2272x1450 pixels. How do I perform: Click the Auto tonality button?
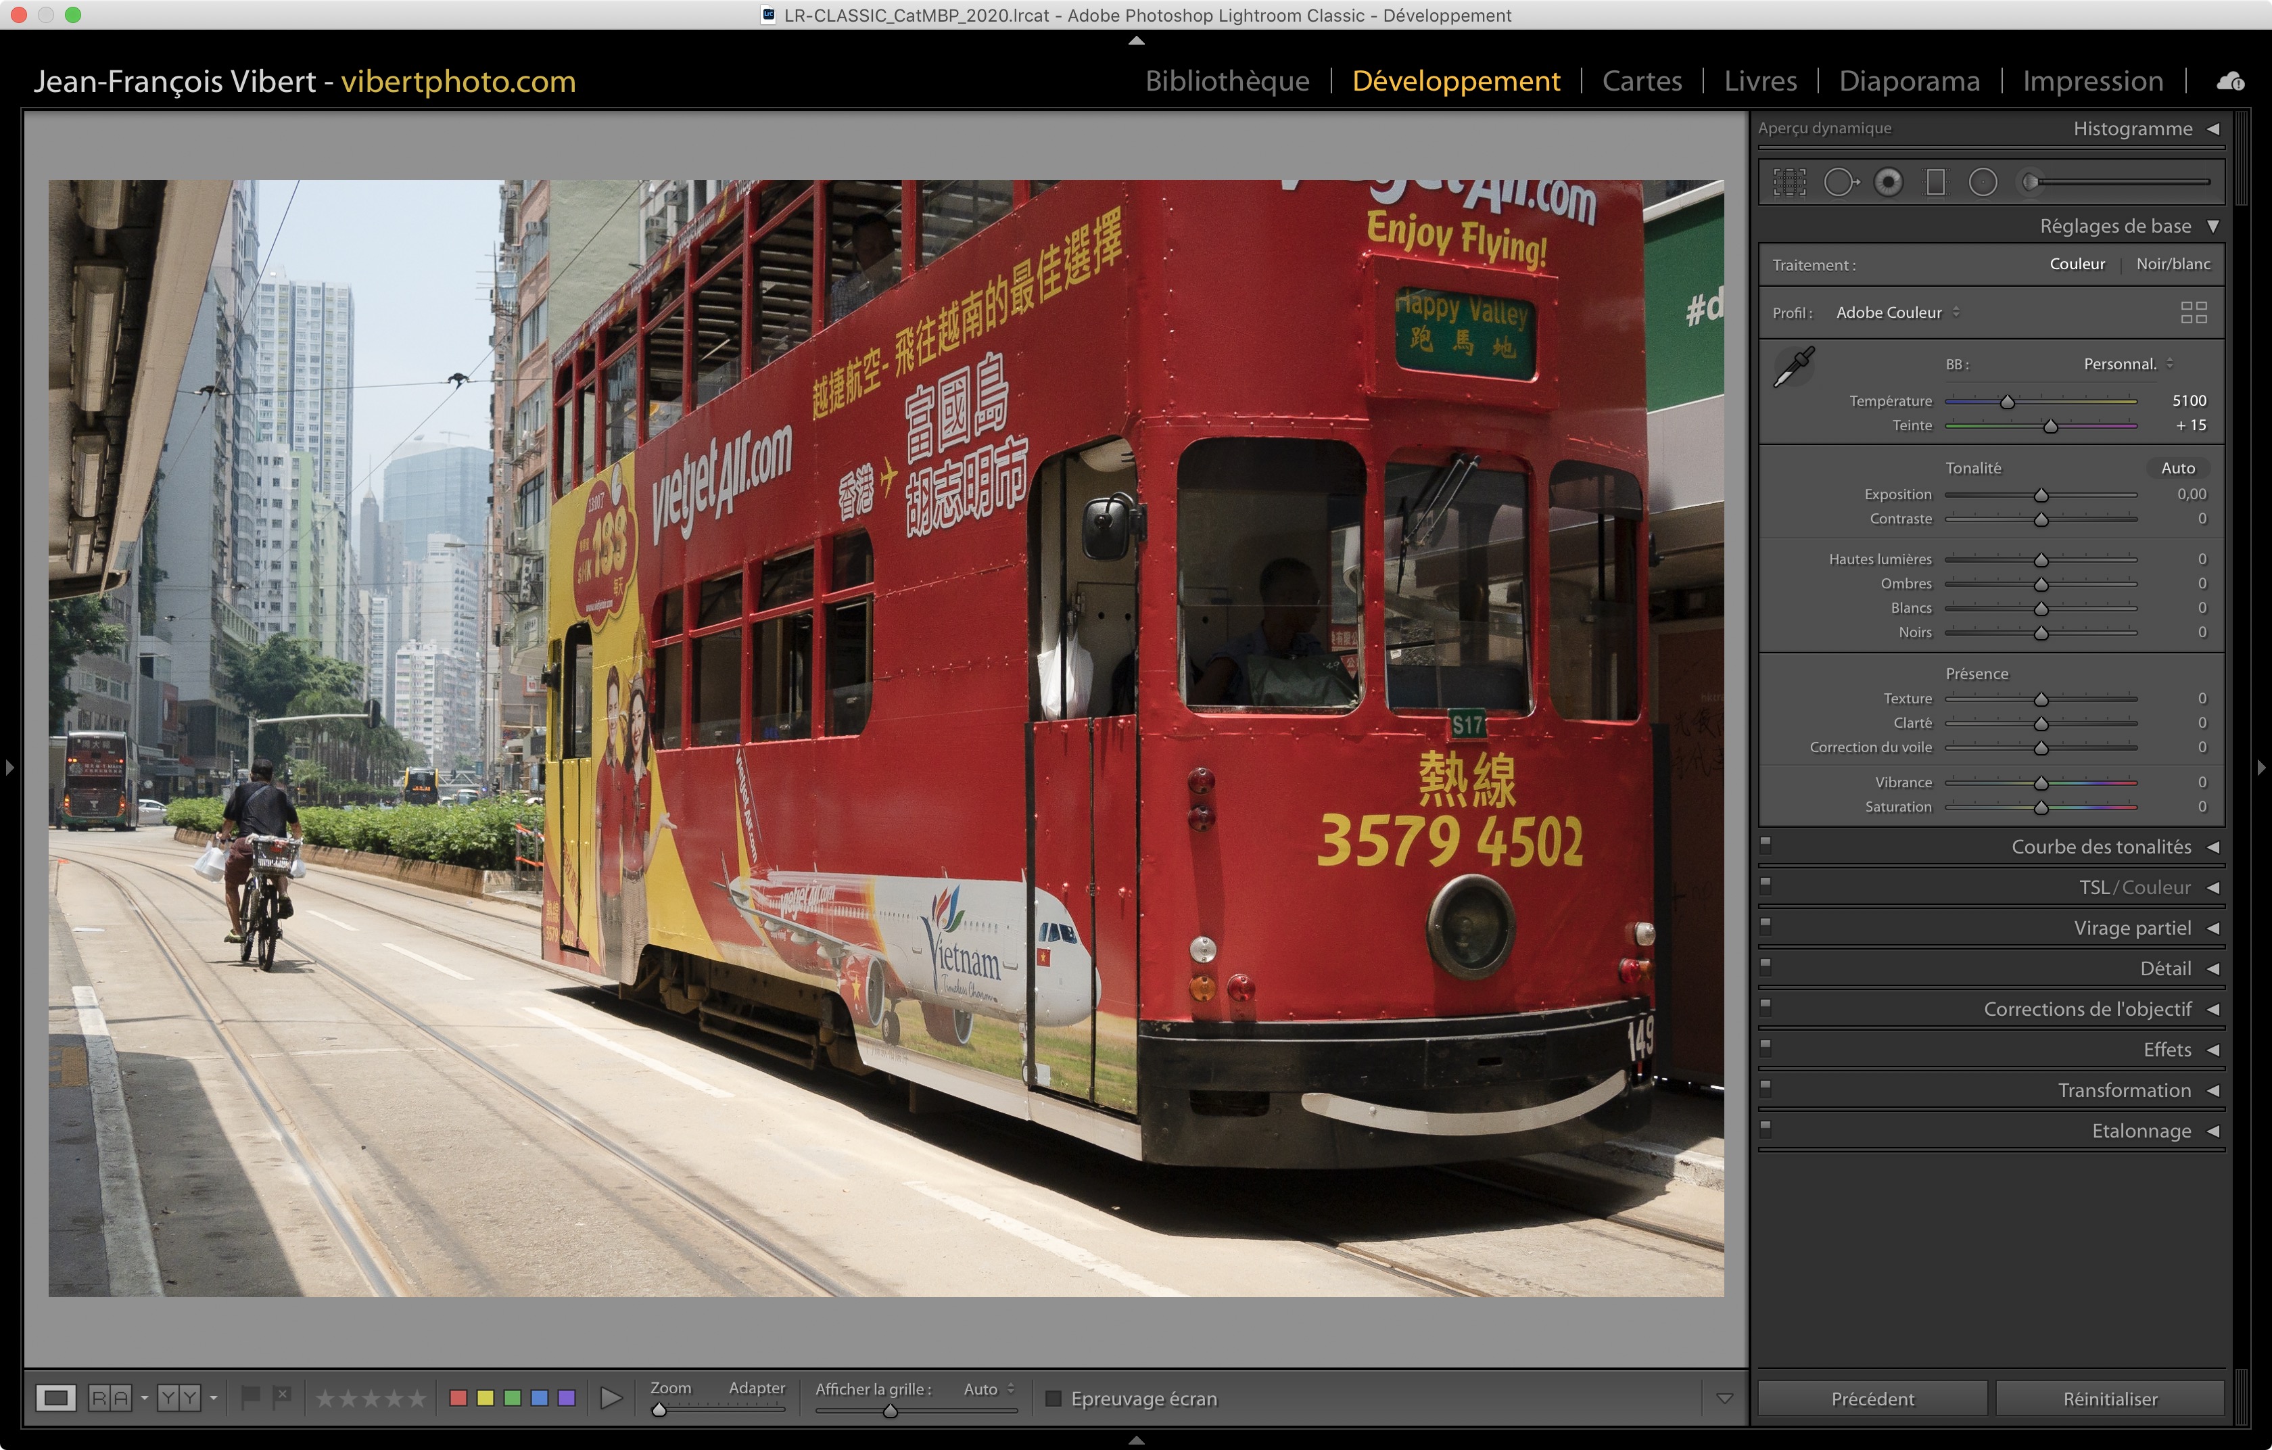[x=2177, y=468]
